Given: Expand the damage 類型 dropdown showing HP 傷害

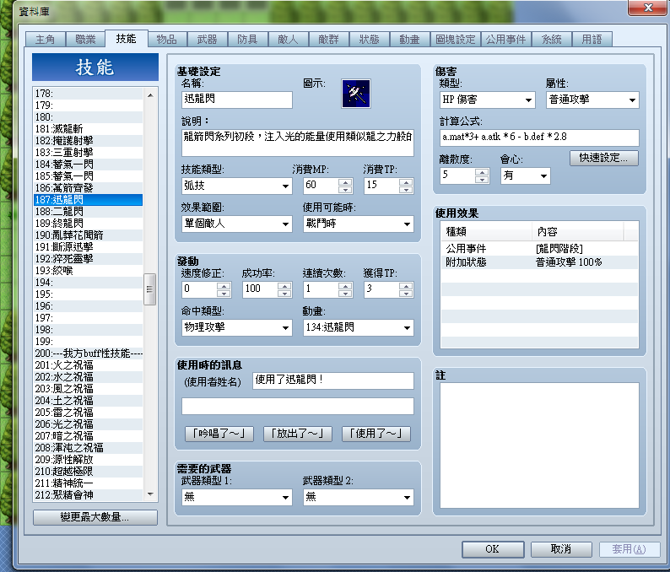Looking at the screenshot, I should click(487, 100).
